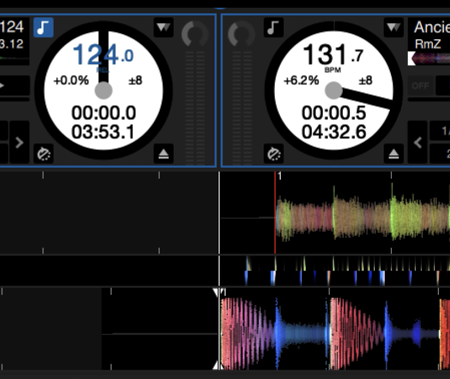Viewport: 450px width, 379px height.
Task: Select the left deck ±8 pitch range
Action: tap(135, 80)
